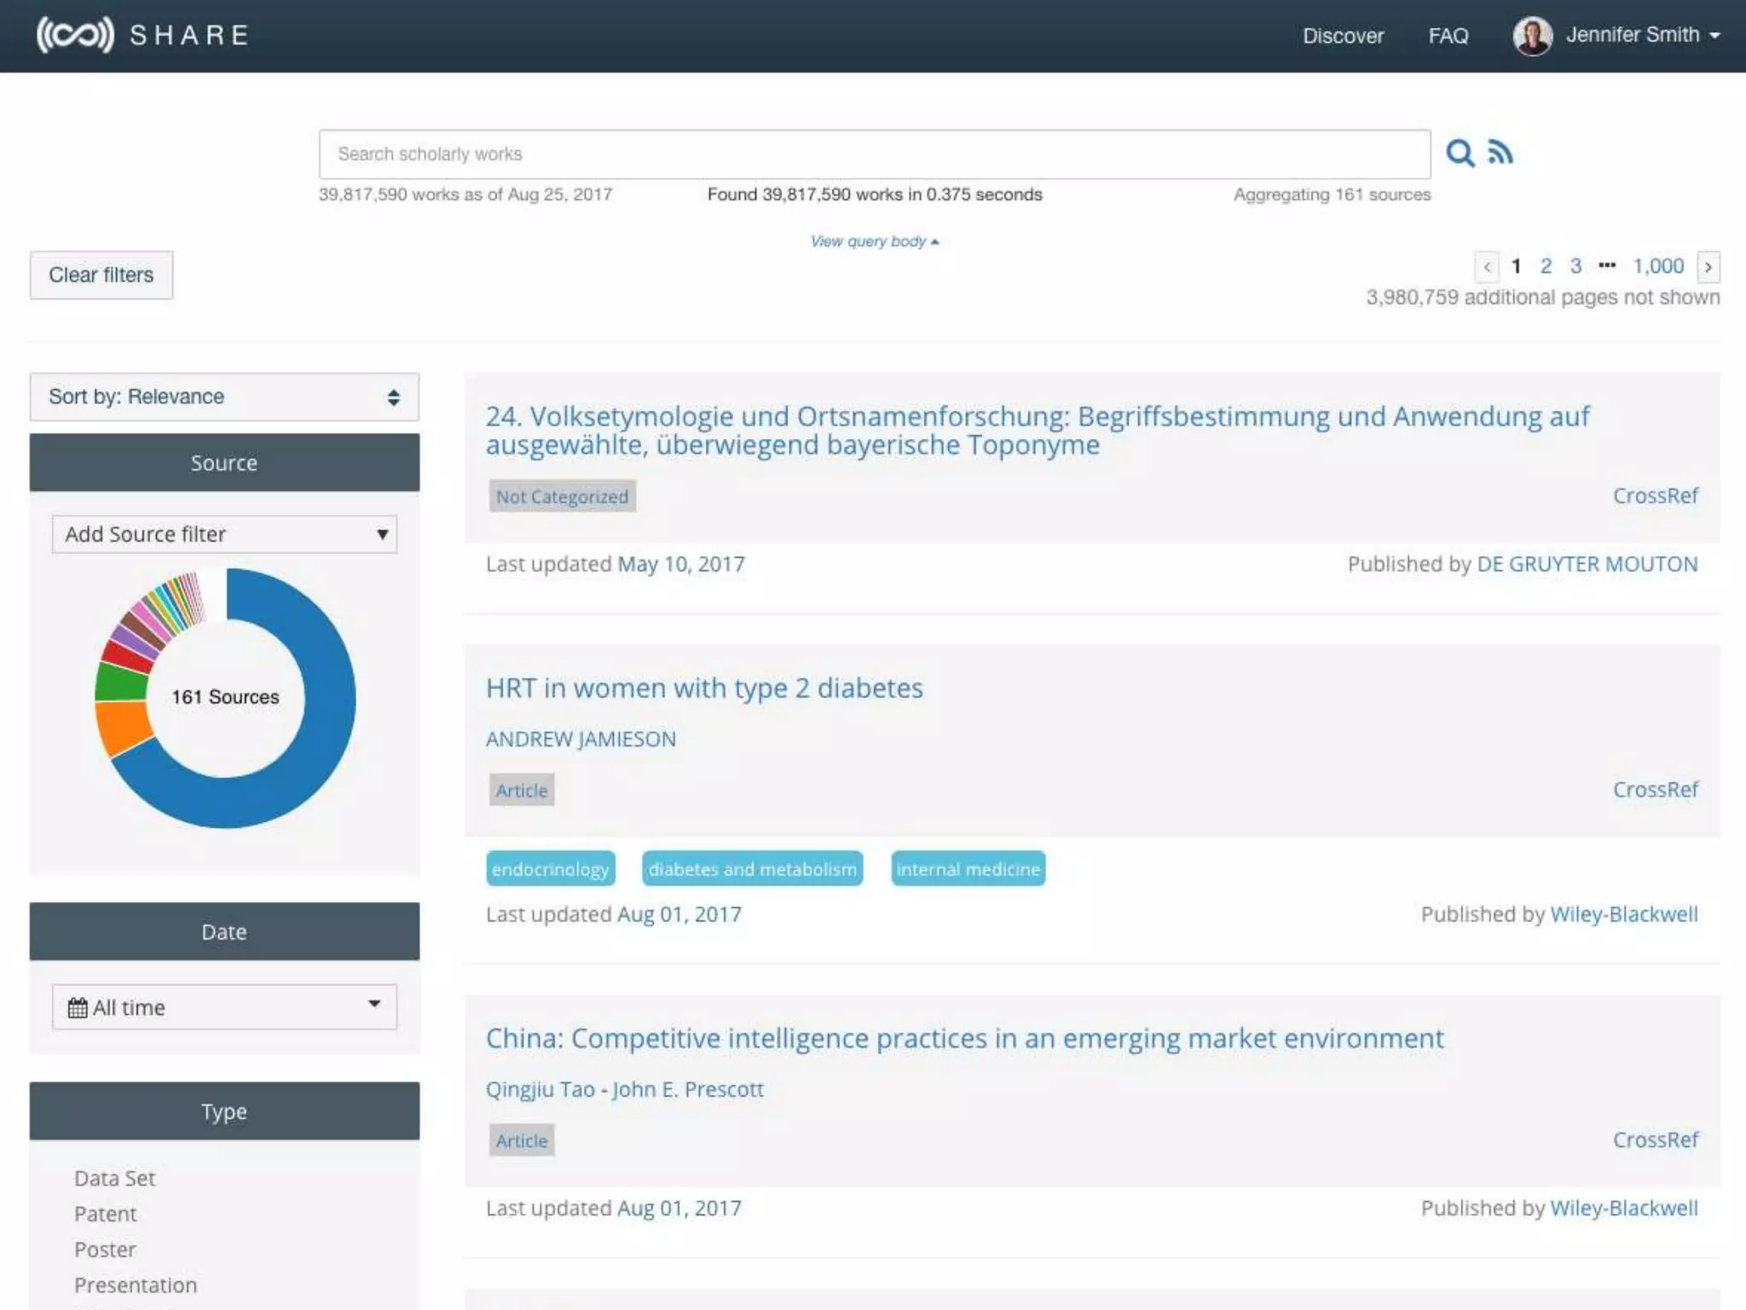The width and height of the screenshot is (1746, 1310).
Task: Open the All time date dropdown
Action: click(224, 1007)
